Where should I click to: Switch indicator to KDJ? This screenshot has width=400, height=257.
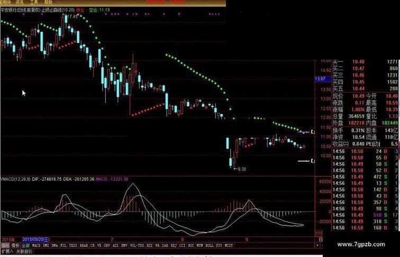[x=174, y=245]
